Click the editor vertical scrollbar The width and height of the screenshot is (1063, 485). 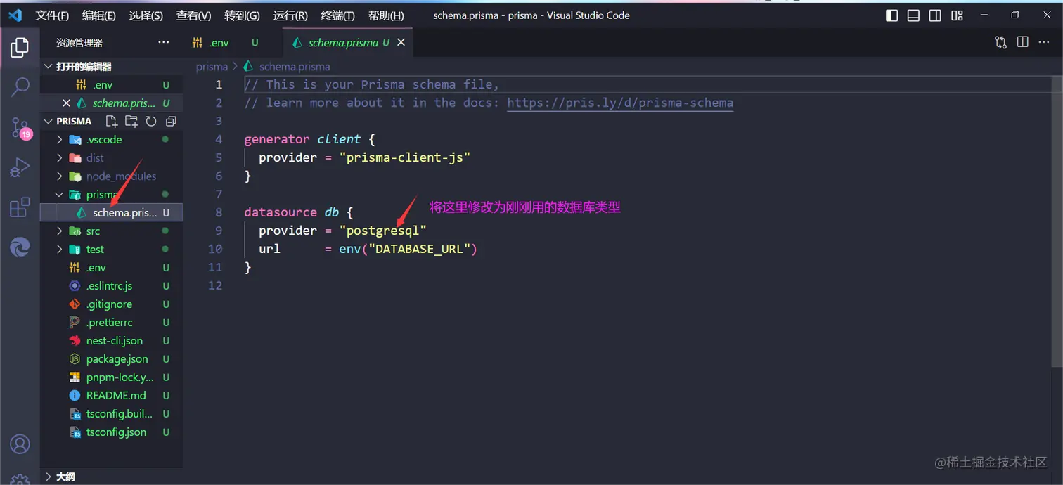[x=1057, y=221]
